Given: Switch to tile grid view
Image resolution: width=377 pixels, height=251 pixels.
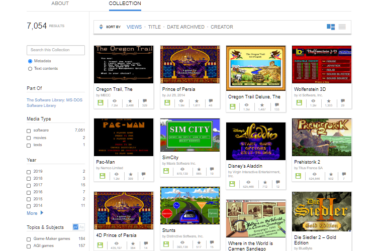Looking at the screenshot, I should pyautogui.click(x=331, y=27).
